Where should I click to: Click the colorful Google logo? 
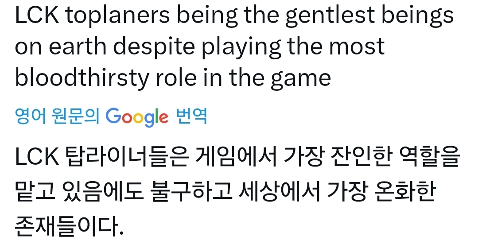137,117
